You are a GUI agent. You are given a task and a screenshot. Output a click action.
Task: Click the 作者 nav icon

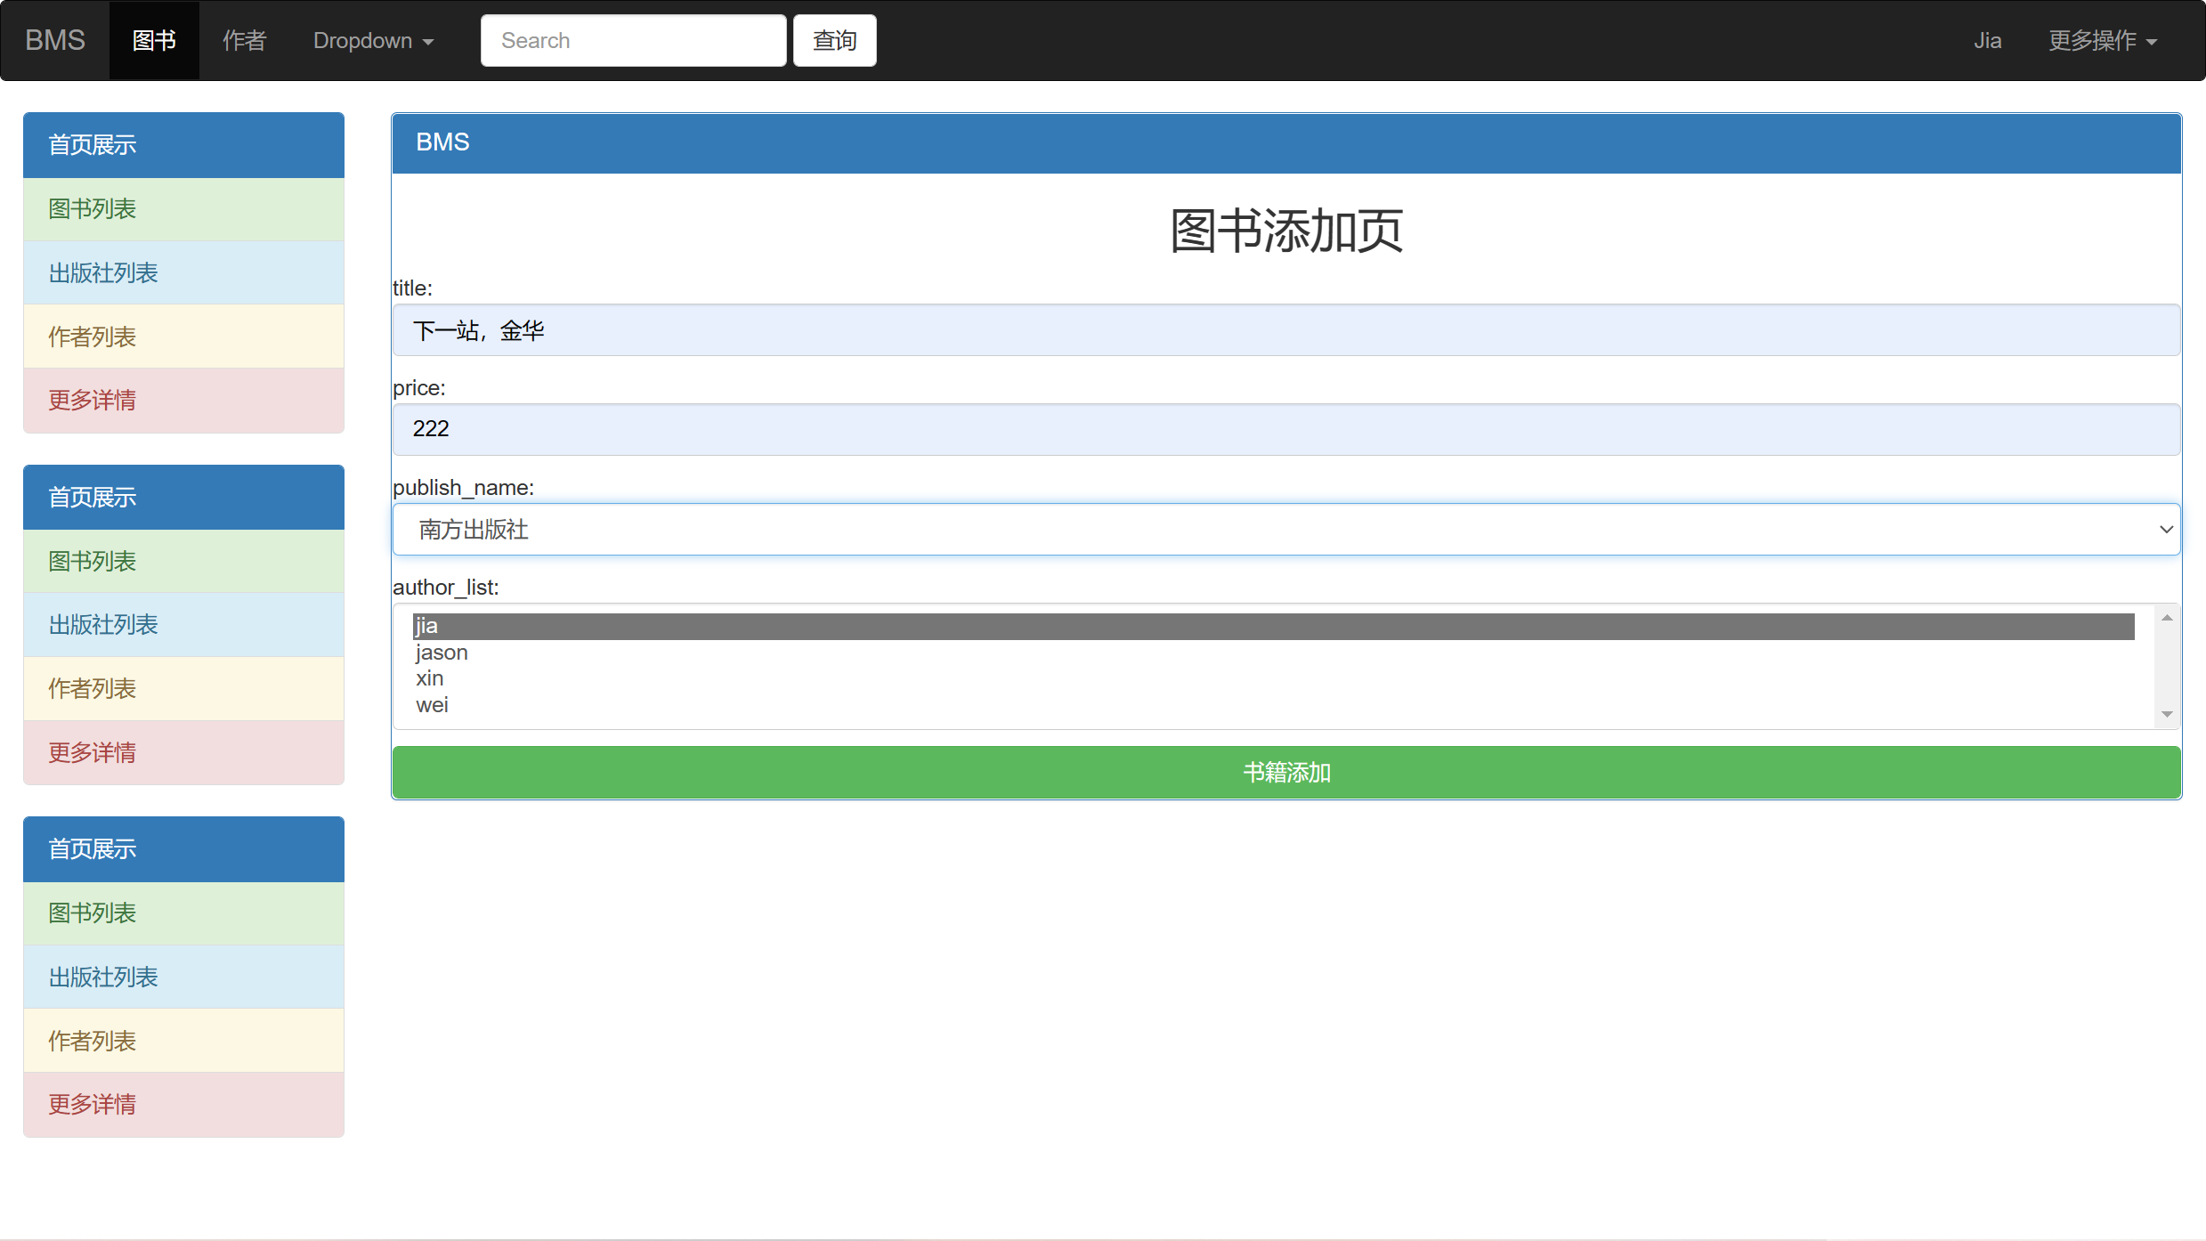[242, 41]
